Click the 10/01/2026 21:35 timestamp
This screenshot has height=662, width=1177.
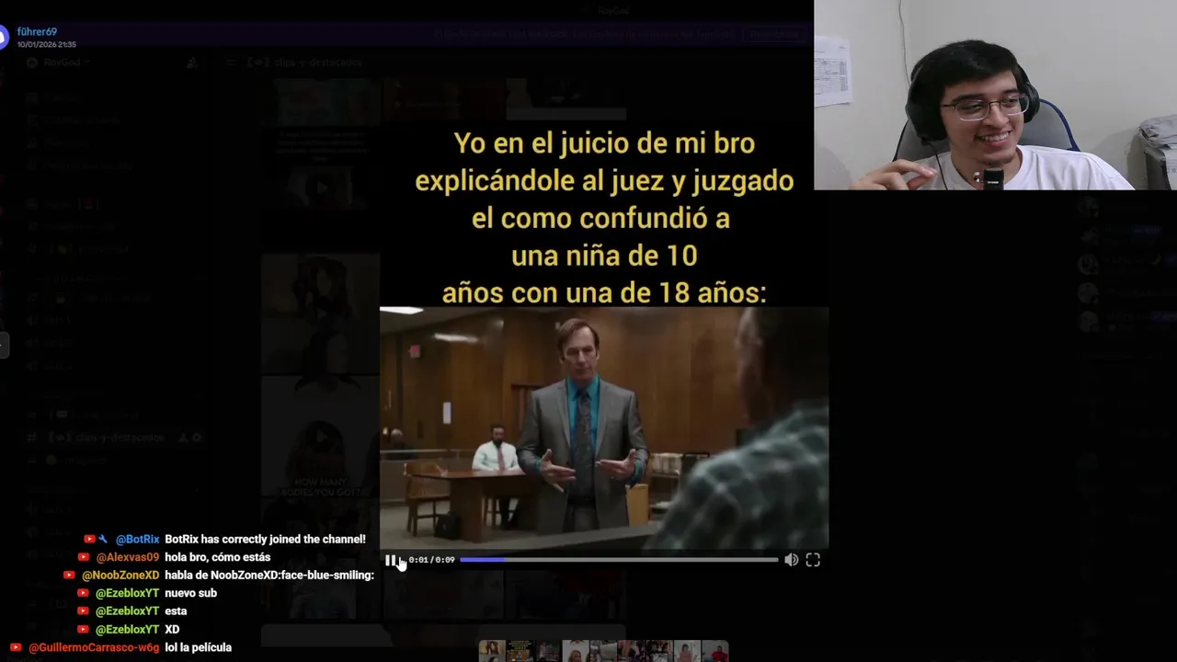(46, 44)
